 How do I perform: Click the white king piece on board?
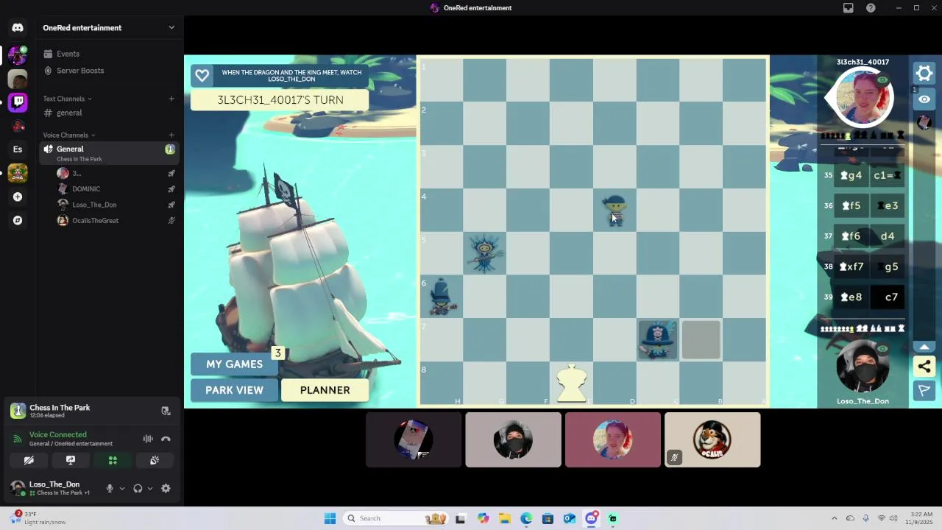pos(571,384)
